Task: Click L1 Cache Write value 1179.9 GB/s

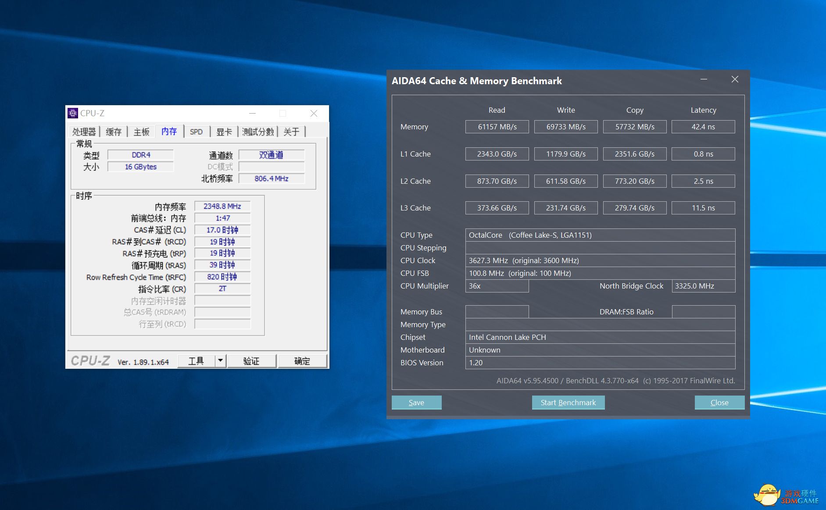Action: pyautogui.click(x=566, y=154)
